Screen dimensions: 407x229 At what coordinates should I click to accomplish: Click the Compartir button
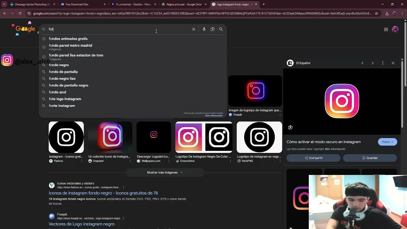[x=314, y=158]
